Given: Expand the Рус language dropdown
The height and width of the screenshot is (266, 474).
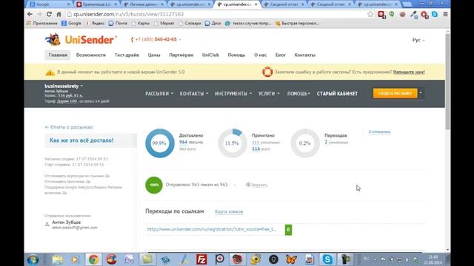Looking at the screenshot, I should click(x=418, y=40).
